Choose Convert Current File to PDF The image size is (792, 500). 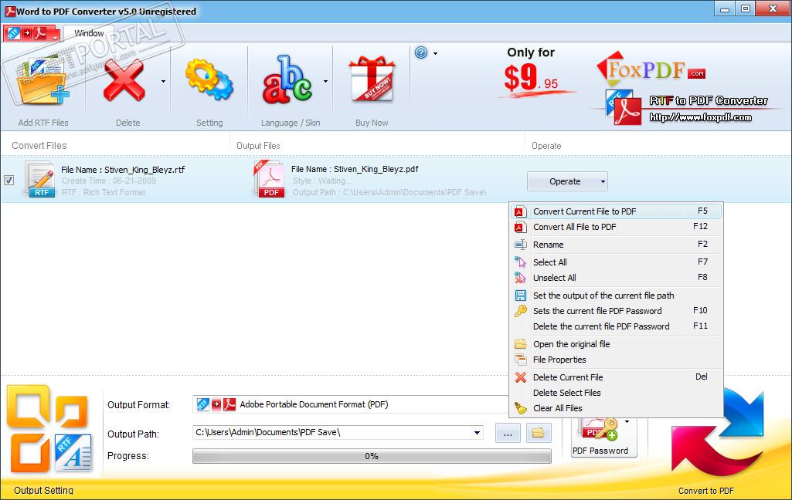[x=617, y=211]
